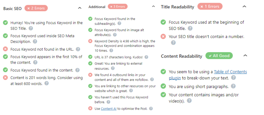
Task: Open the Content AI link
Action: click(x=109, y=109)
